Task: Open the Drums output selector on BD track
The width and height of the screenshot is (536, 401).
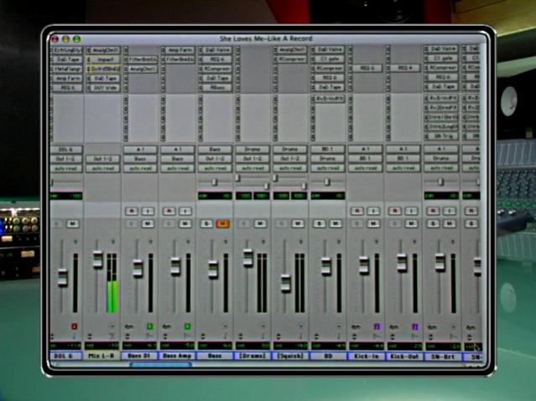Action: (x=328, y=158)
